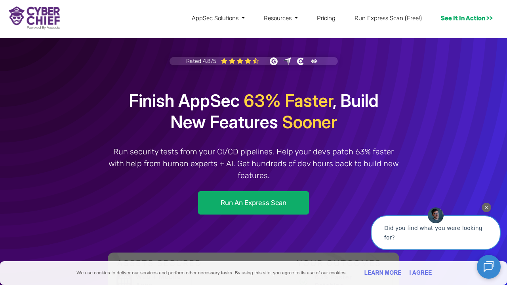Select Run Express Scan (Free!) nav item
507x285 pixels.
[x=388, y=18]
